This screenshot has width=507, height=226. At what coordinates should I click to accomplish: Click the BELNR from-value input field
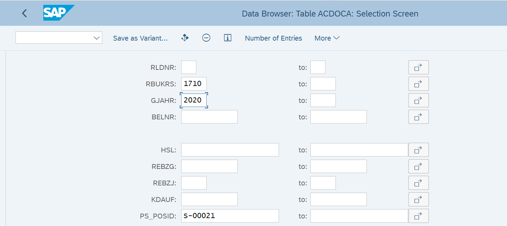209,117
